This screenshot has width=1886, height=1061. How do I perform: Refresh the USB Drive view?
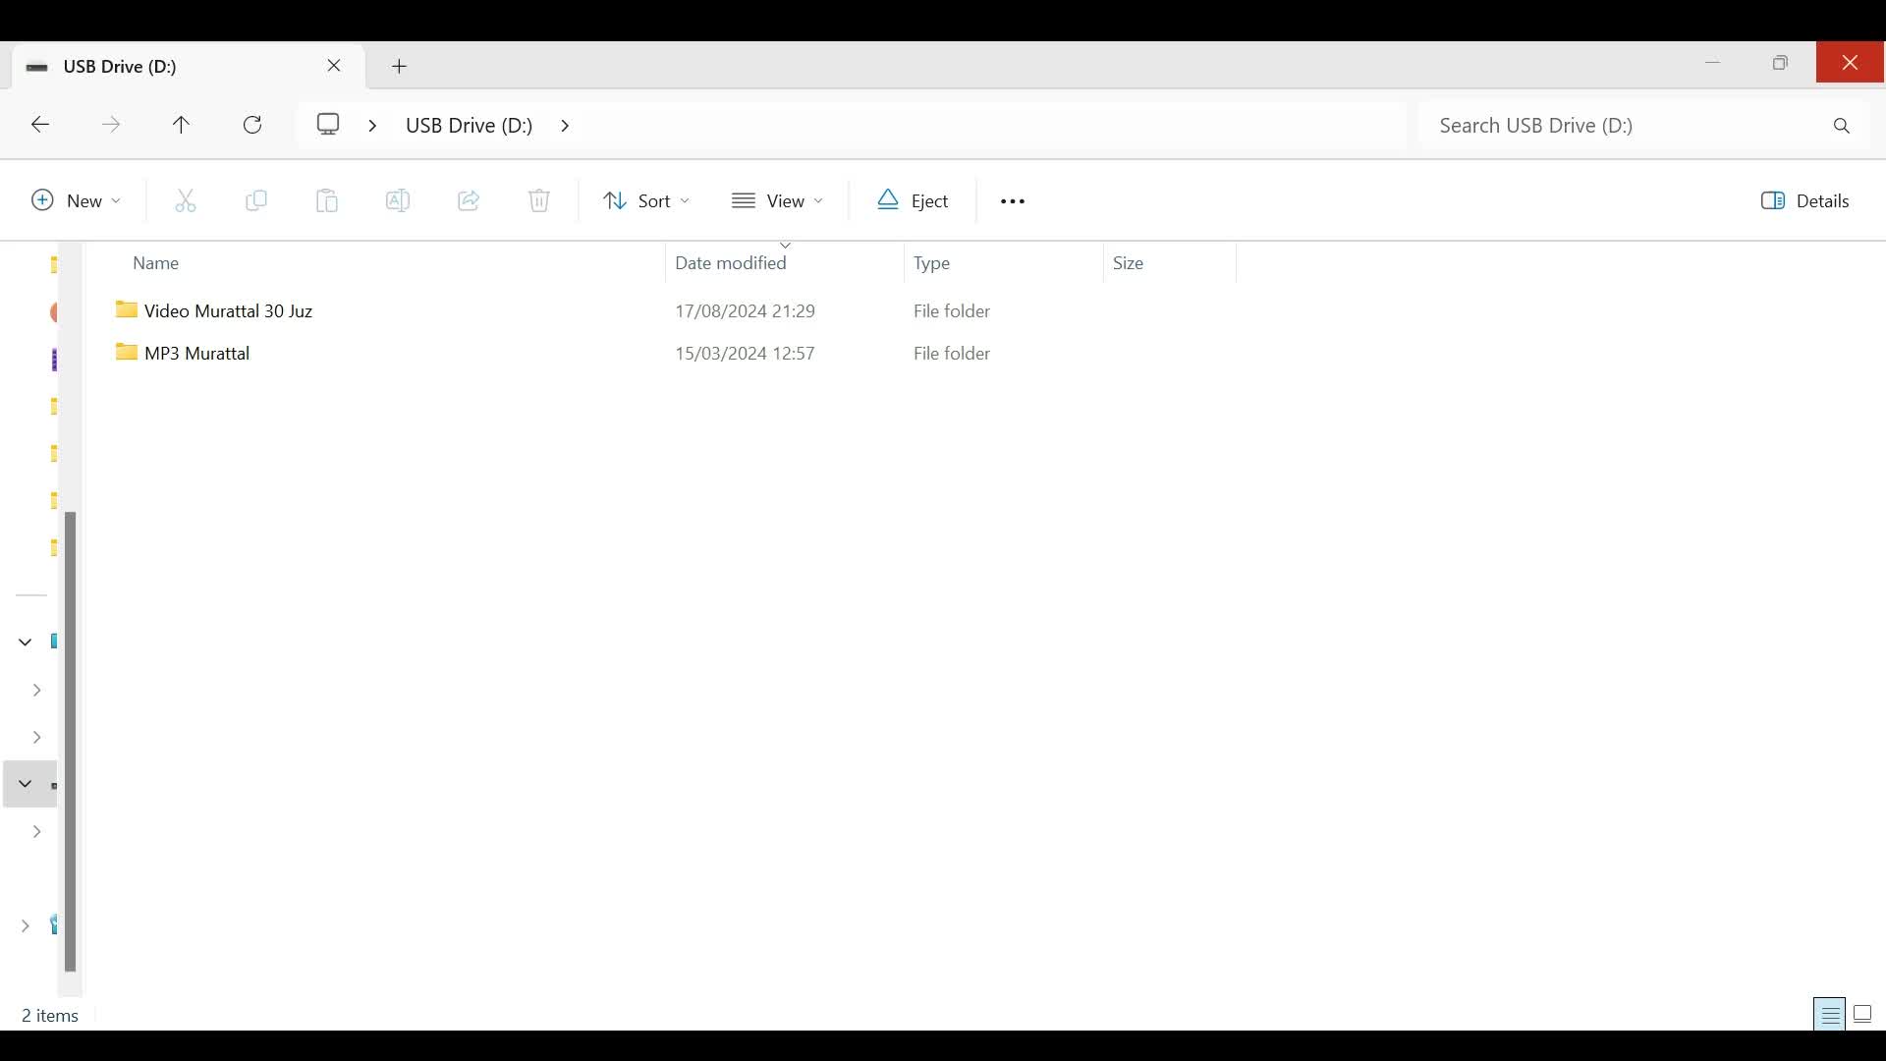(252, 126)
